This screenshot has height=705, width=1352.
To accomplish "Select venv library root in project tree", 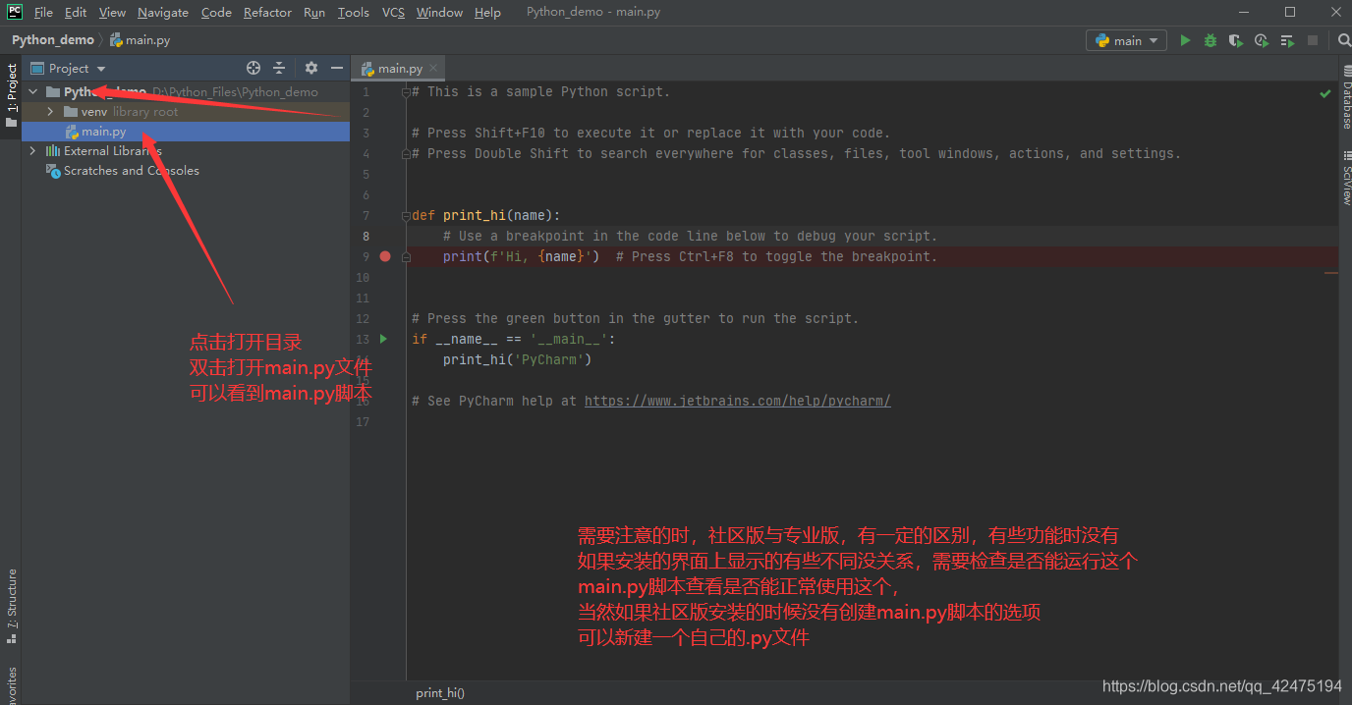I will (x=186, y=112).
